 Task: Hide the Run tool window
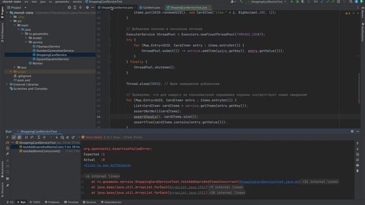point(358,132)
